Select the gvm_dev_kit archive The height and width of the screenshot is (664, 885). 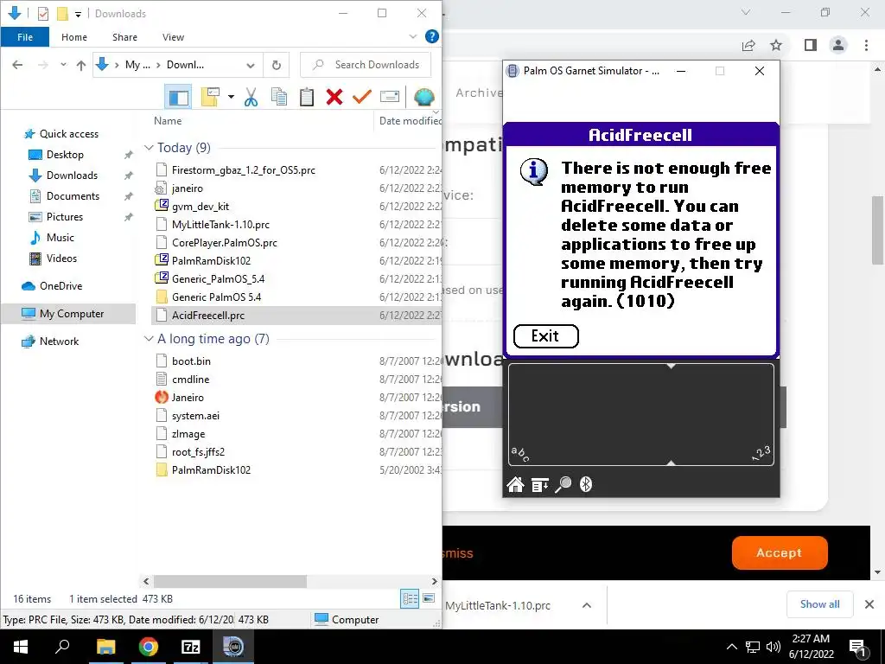(x=201, y=207)
